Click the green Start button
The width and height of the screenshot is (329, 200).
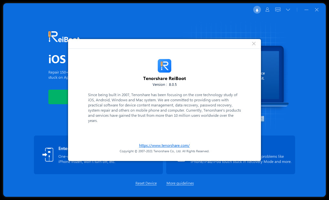coord(58,97)
